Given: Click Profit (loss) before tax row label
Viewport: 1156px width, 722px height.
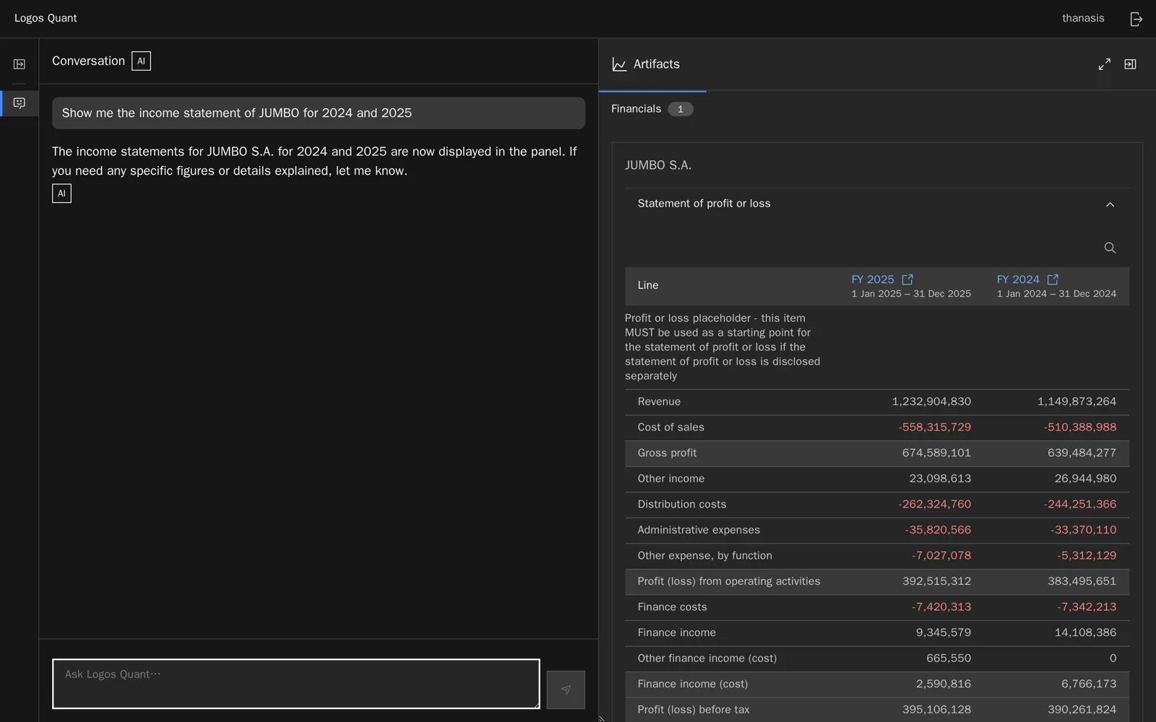Looking at the screenshot, I should click(693, 710).
